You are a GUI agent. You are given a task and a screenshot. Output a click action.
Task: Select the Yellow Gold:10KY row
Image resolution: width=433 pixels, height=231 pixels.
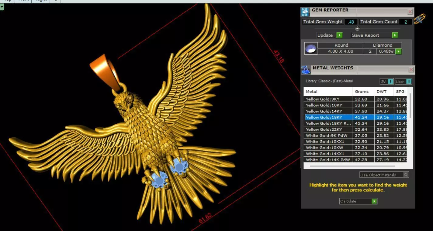click(355, 105)
